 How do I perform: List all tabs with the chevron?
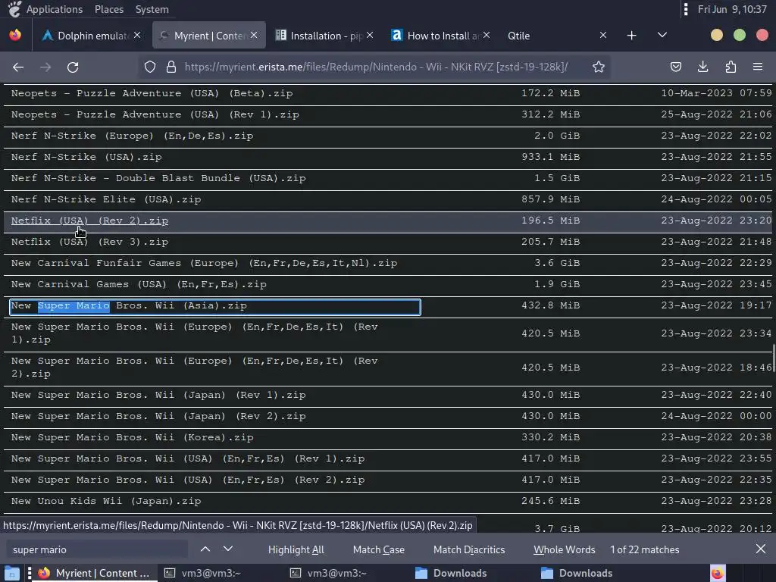(x=662, y=35)
